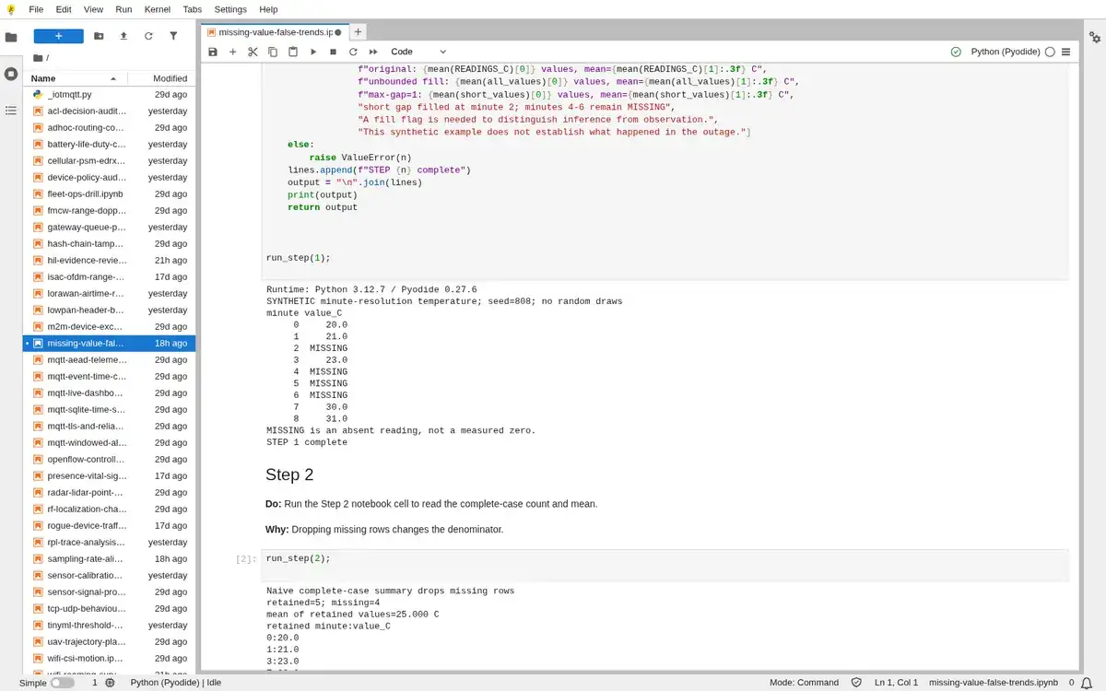The height and width of the screenshot is (691, 1106).
Task: Refresh the file browser list
Action: pyautogui.click(x=148, y=36)
